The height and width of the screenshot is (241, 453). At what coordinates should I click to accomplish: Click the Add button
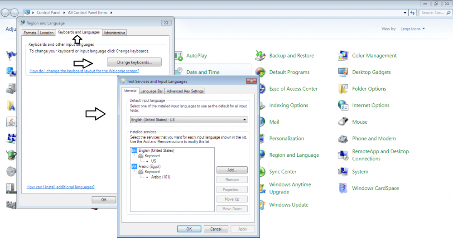click(x=232, y=170)
